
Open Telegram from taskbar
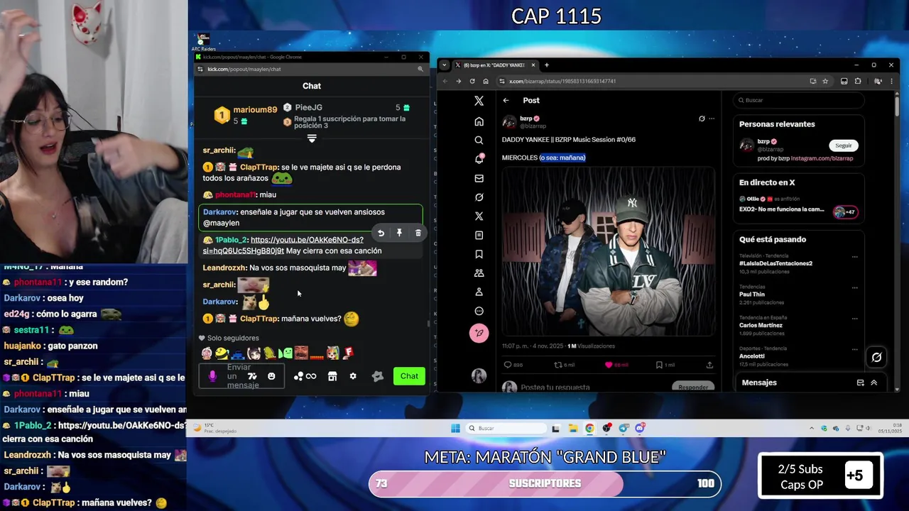624,428
